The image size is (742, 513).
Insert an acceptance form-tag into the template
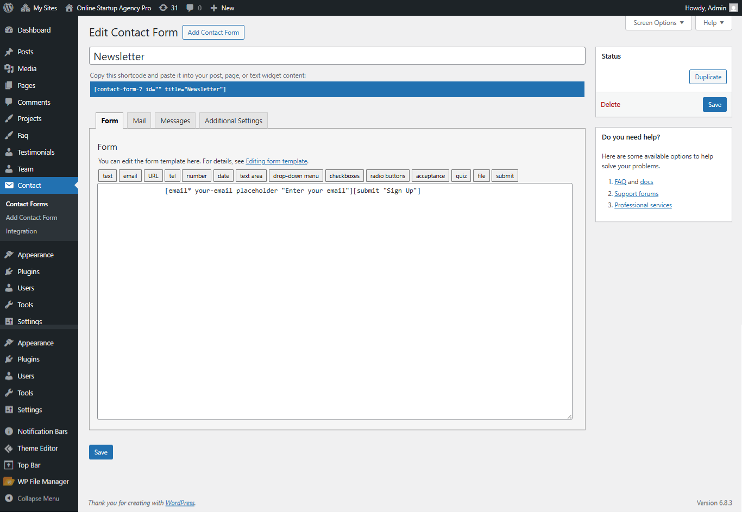tap(430, 175)
